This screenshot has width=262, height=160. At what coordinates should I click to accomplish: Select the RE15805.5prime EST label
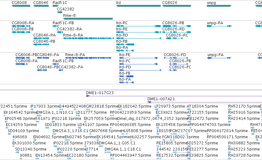(172, 143)
